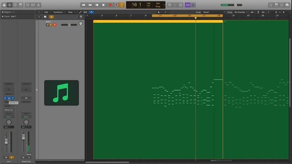Toggle Replace mode button
The image size is (292, 164).
[x=170, y=5]
